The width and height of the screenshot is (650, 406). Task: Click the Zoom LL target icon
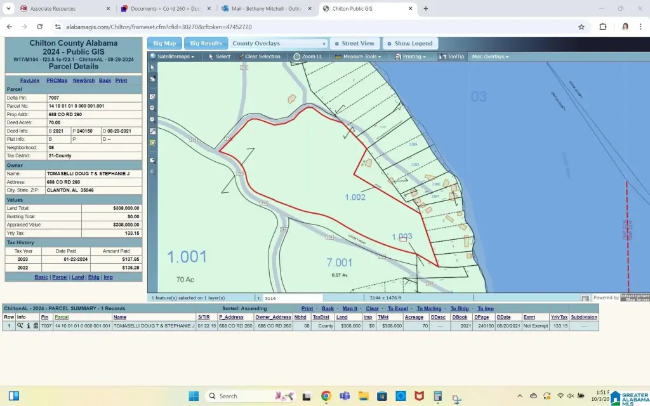296,56
